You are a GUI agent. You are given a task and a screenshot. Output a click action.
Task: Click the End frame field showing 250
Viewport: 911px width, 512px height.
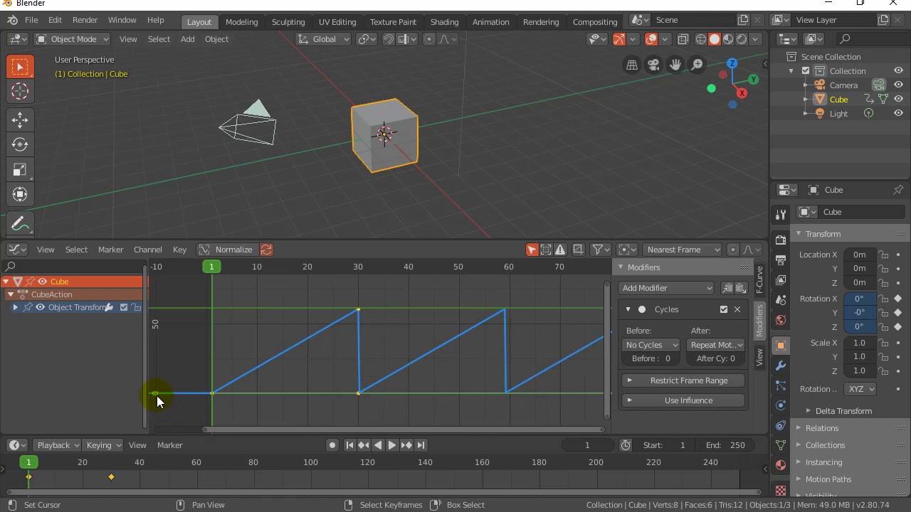[726, 445]
